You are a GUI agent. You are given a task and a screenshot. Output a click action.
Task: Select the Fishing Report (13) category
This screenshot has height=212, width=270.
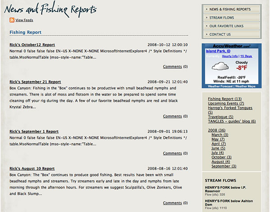[225, 99]
